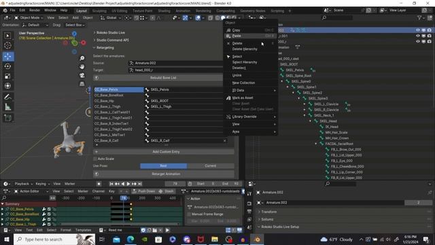The image size is (435, 245).
Task: Toggle CC_Base_Hip channel checkbox
Action: [x=49, y=219]
